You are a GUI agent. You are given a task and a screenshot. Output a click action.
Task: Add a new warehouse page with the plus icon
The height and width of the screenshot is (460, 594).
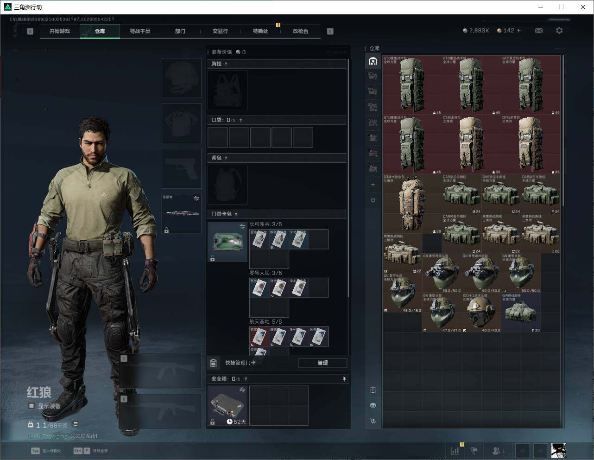373,185
